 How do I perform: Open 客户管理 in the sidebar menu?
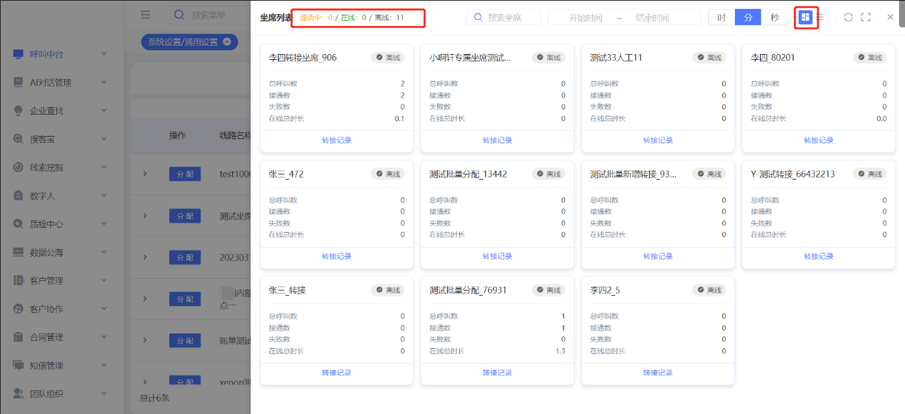point(46,281)
